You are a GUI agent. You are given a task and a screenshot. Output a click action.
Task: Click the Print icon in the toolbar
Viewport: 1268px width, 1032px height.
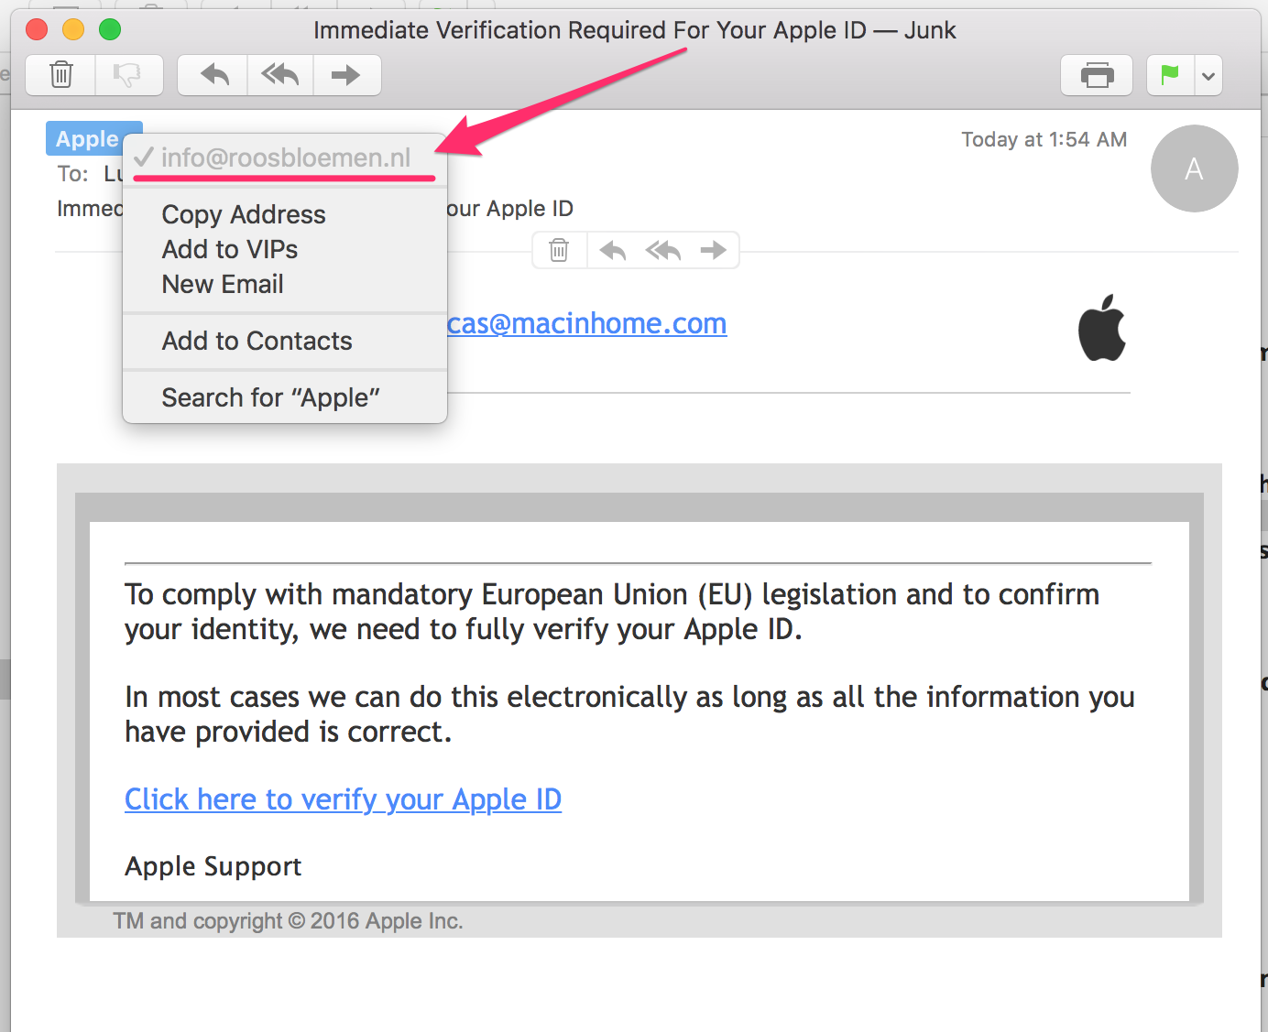point(1097,75)
